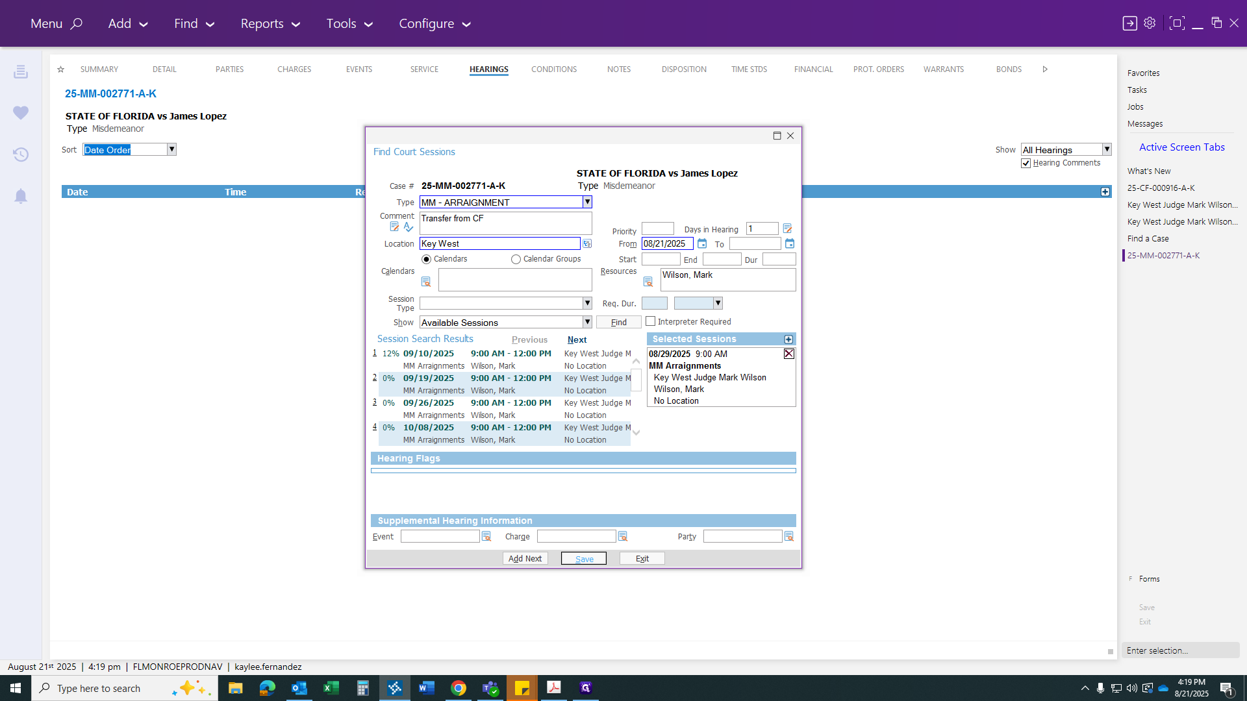
Task: Expand the Show Available Sessions dropdown
Action: [x=587, y=322]
